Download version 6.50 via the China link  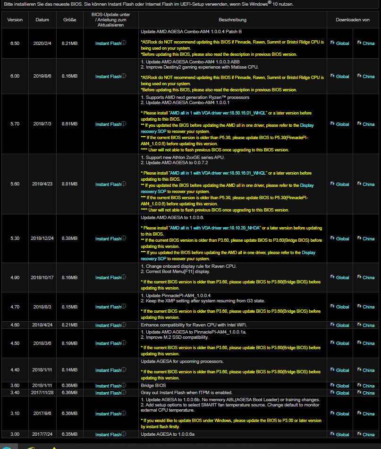[x=368, y=43]
